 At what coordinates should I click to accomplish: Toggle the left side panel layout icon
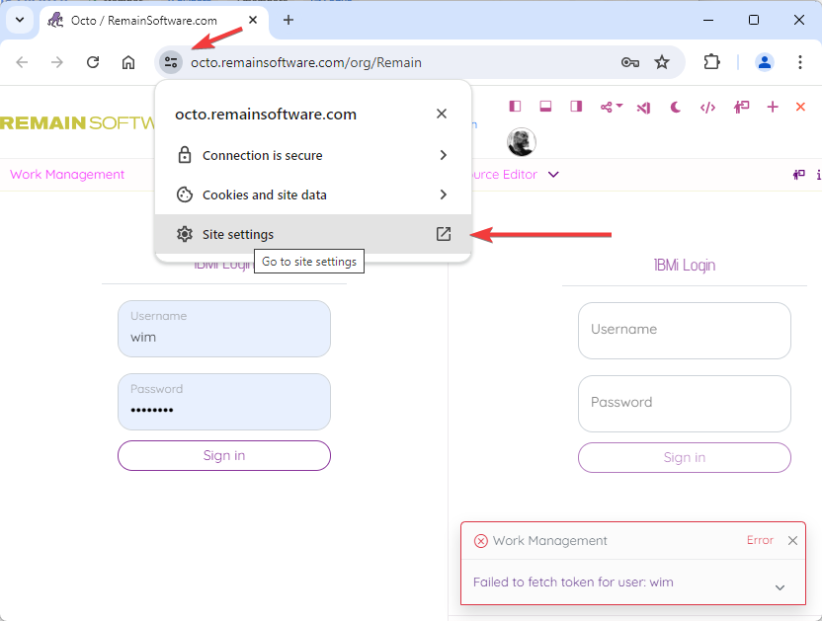[515, 107]
